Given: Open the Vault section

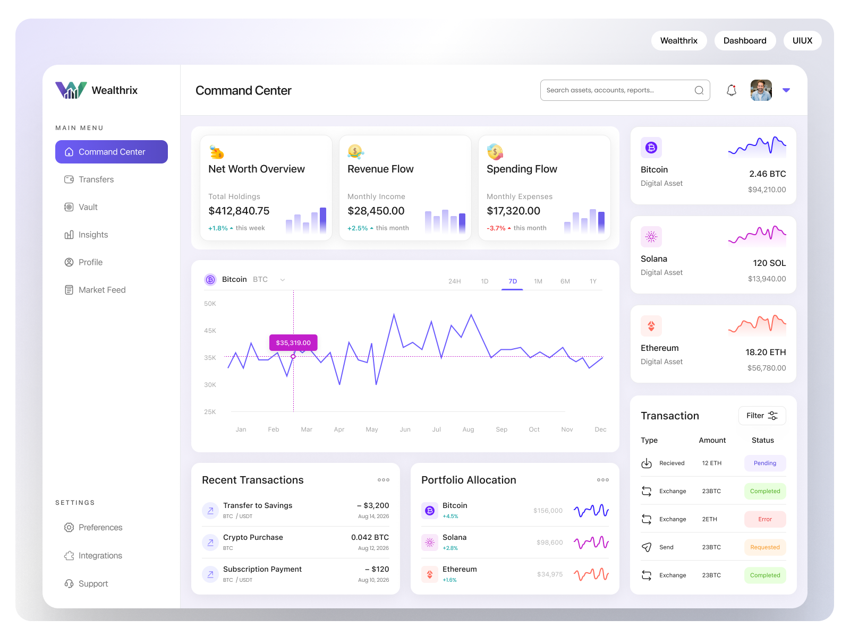Looking at the screenshot, I should tap(88, 207).
